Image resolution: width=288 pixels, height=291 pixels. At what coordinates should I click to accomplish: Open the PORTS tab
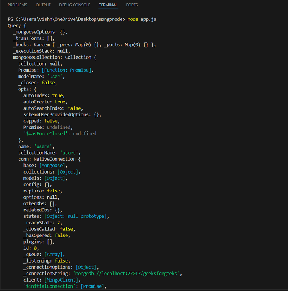coord(132,5)
